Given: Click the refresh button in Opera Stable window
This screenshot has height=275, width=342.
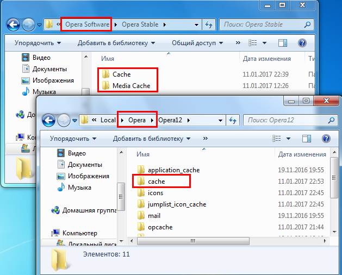Looking at the screenshot, I should tap(209, 25).
